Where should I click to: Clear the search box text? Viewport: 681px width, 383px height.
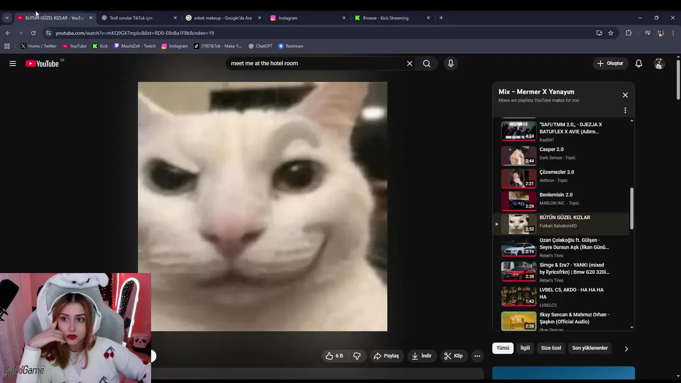click(x=410, y=63)
